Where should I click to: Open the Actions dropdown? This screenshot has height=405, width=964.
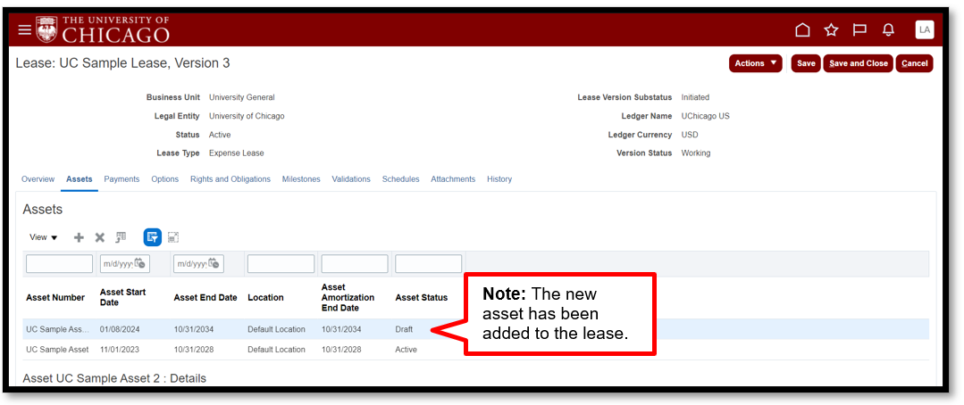pos(756,63)
